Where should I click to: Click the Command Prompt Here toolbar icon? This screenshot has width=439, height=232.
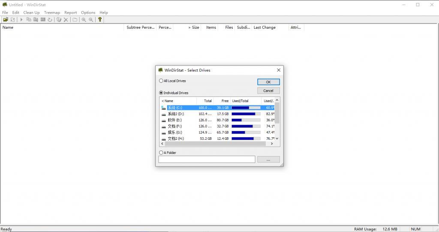tap(43, 20)
